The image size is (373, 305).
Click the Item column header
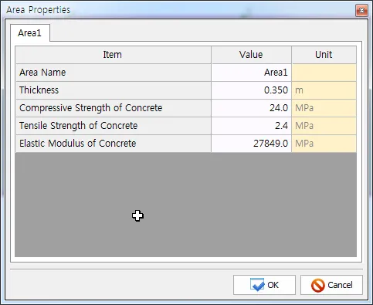click(114, 55)
